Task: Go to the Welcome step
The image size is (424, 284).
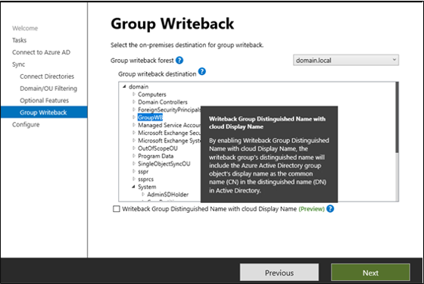Action: point(25,28)
